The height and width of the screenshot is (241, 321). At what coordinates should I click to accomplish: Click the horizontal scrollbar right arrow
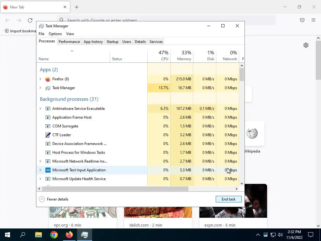tap(237, 189)
